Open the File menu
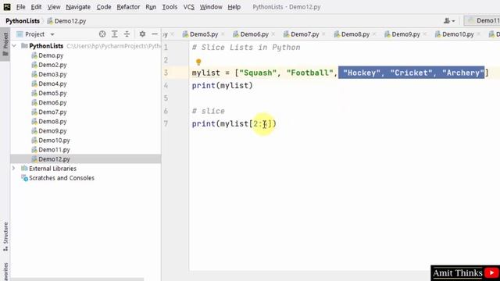The image size is (500, 281). (21, 7)
